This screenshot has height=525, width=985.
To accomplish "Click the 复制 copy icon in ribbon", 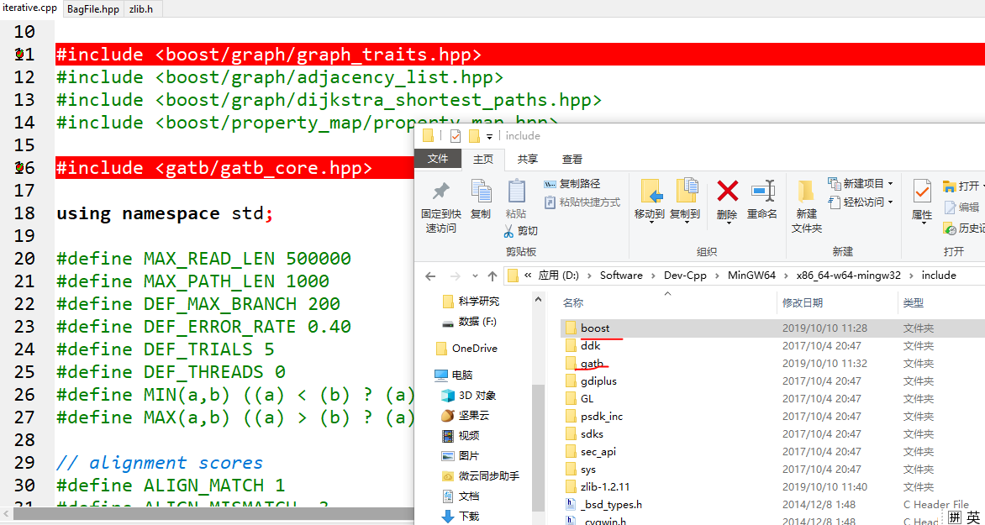I will click(x=482, y=192).
